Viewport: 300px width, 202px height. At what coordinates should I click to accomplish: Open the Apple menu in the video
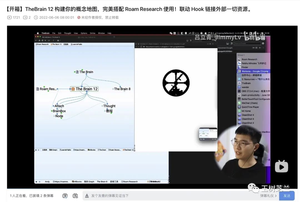click(38, 33)
